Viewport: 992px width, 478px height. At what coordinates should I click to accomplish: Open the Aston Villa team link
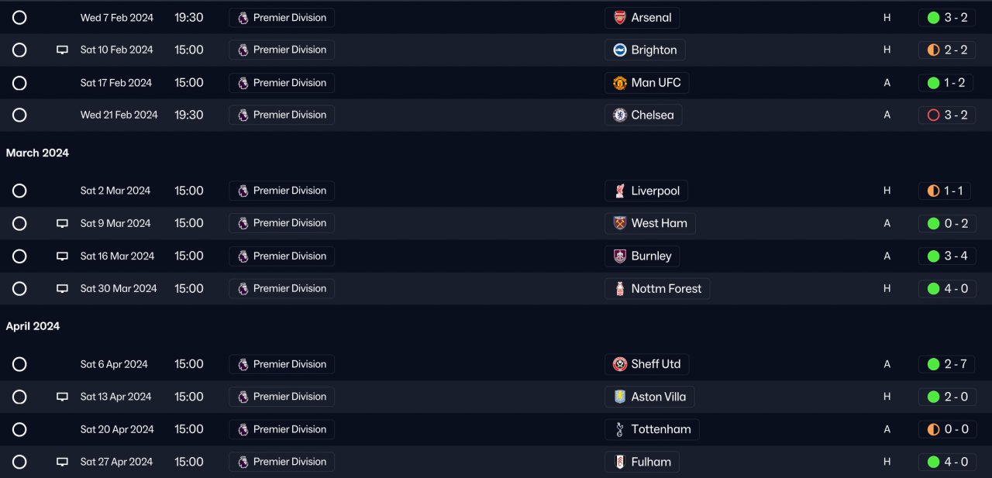point(658,397)
